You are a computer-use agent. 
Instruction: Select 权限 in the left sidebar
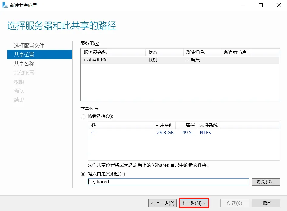tap(19, 82)
